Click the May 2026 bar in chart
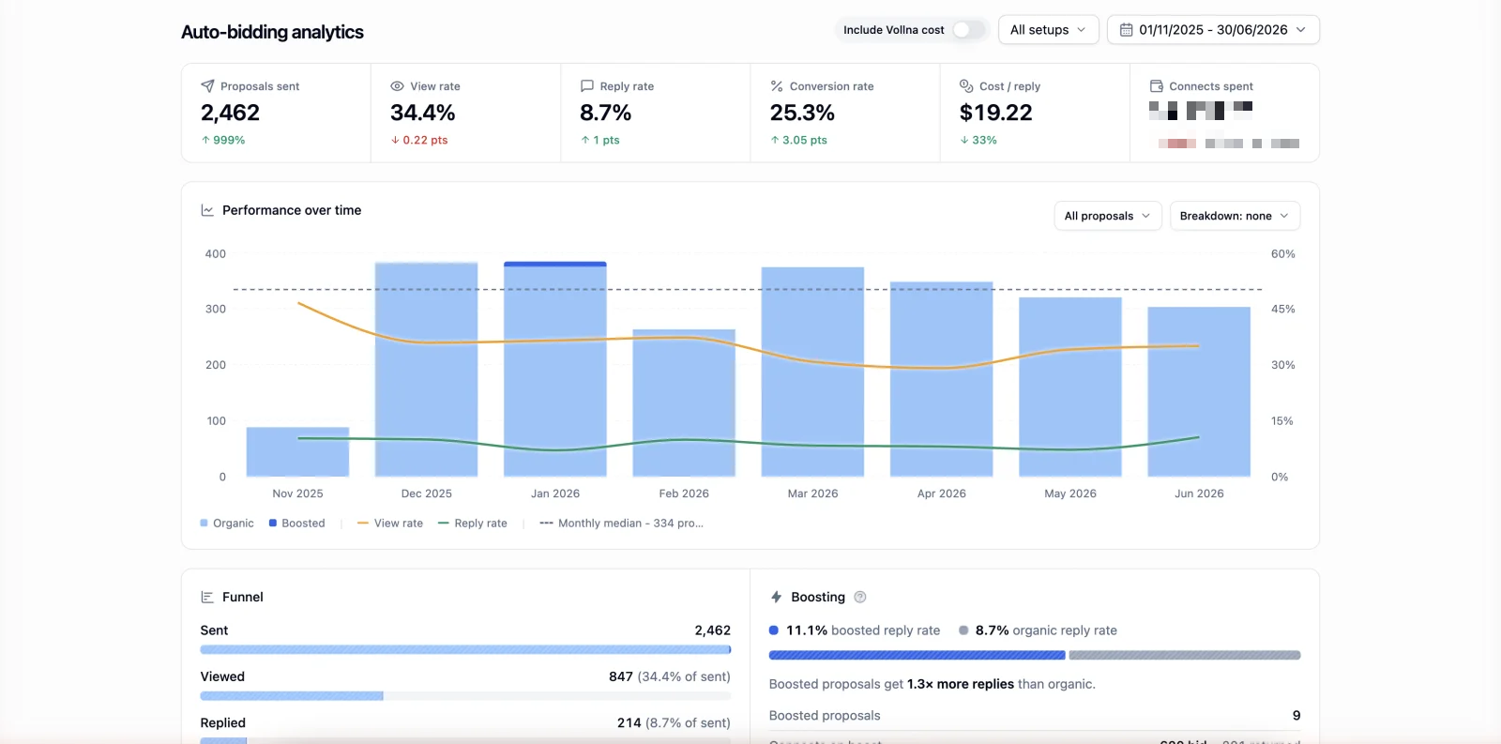 click(x=1070, y=387)
